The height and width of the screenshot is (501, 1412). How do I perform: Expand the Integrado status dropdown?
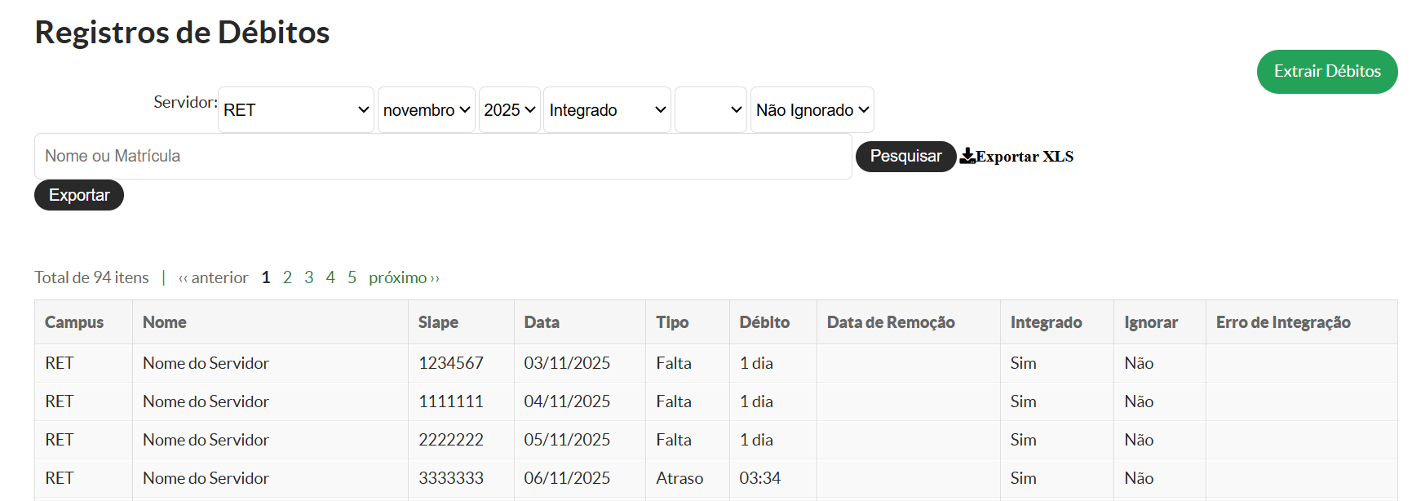[607, 110]
